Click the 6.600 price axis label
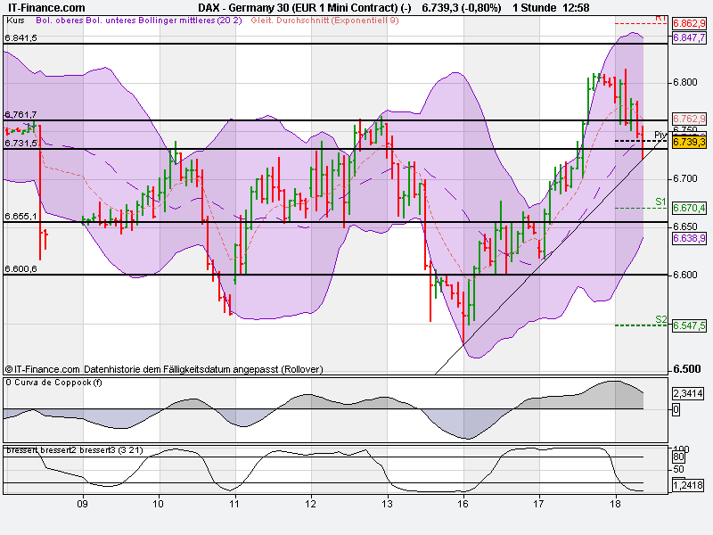The image size is (713, 535). (685, 275)
